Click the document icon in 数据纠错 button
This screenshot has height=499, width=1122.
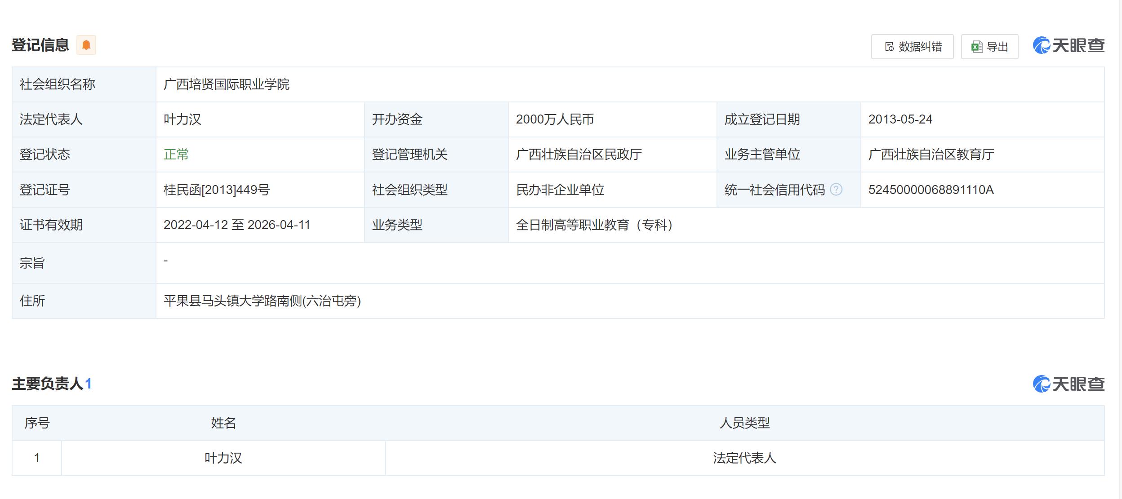(889, 47)
